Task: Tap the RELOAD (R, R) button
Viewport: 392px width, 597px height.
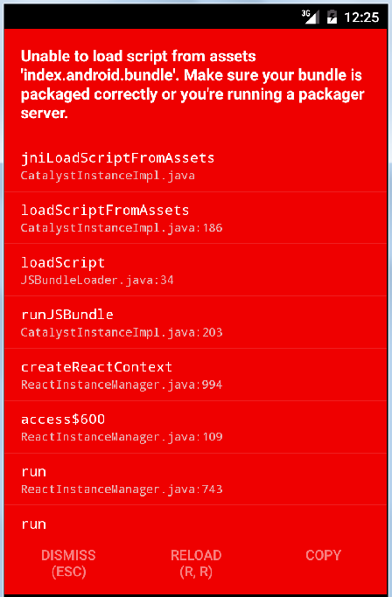Action: tap(196, 564)
